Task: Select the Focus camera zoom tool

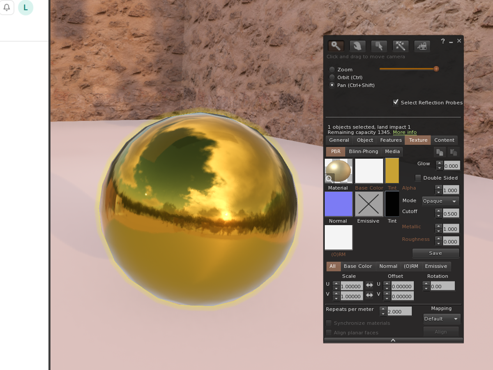Action: click(336, 46)
